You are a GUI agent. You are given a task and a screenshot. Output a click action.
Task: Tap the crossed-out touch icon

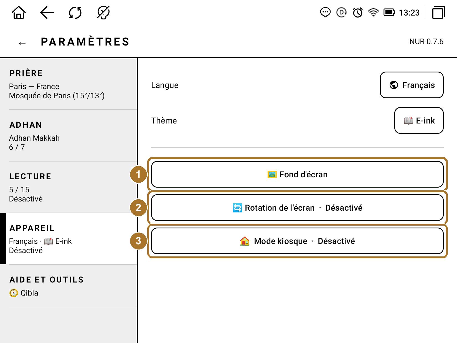(x=103, y=13)
